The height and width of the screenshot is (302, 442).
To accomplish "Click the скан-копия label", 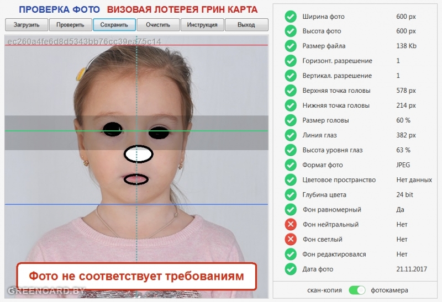I will 324,290.
